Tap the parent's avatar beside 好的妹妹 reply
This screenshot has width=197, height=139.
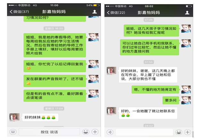point(14,117)
